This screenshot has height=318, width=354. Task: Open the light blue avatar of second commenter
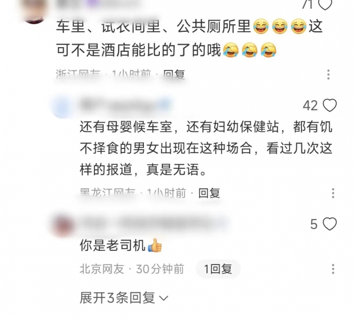coord(63,107)
